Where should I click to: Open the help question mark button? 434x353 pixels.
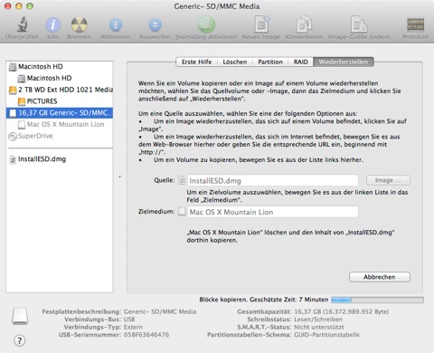[20, 340]
